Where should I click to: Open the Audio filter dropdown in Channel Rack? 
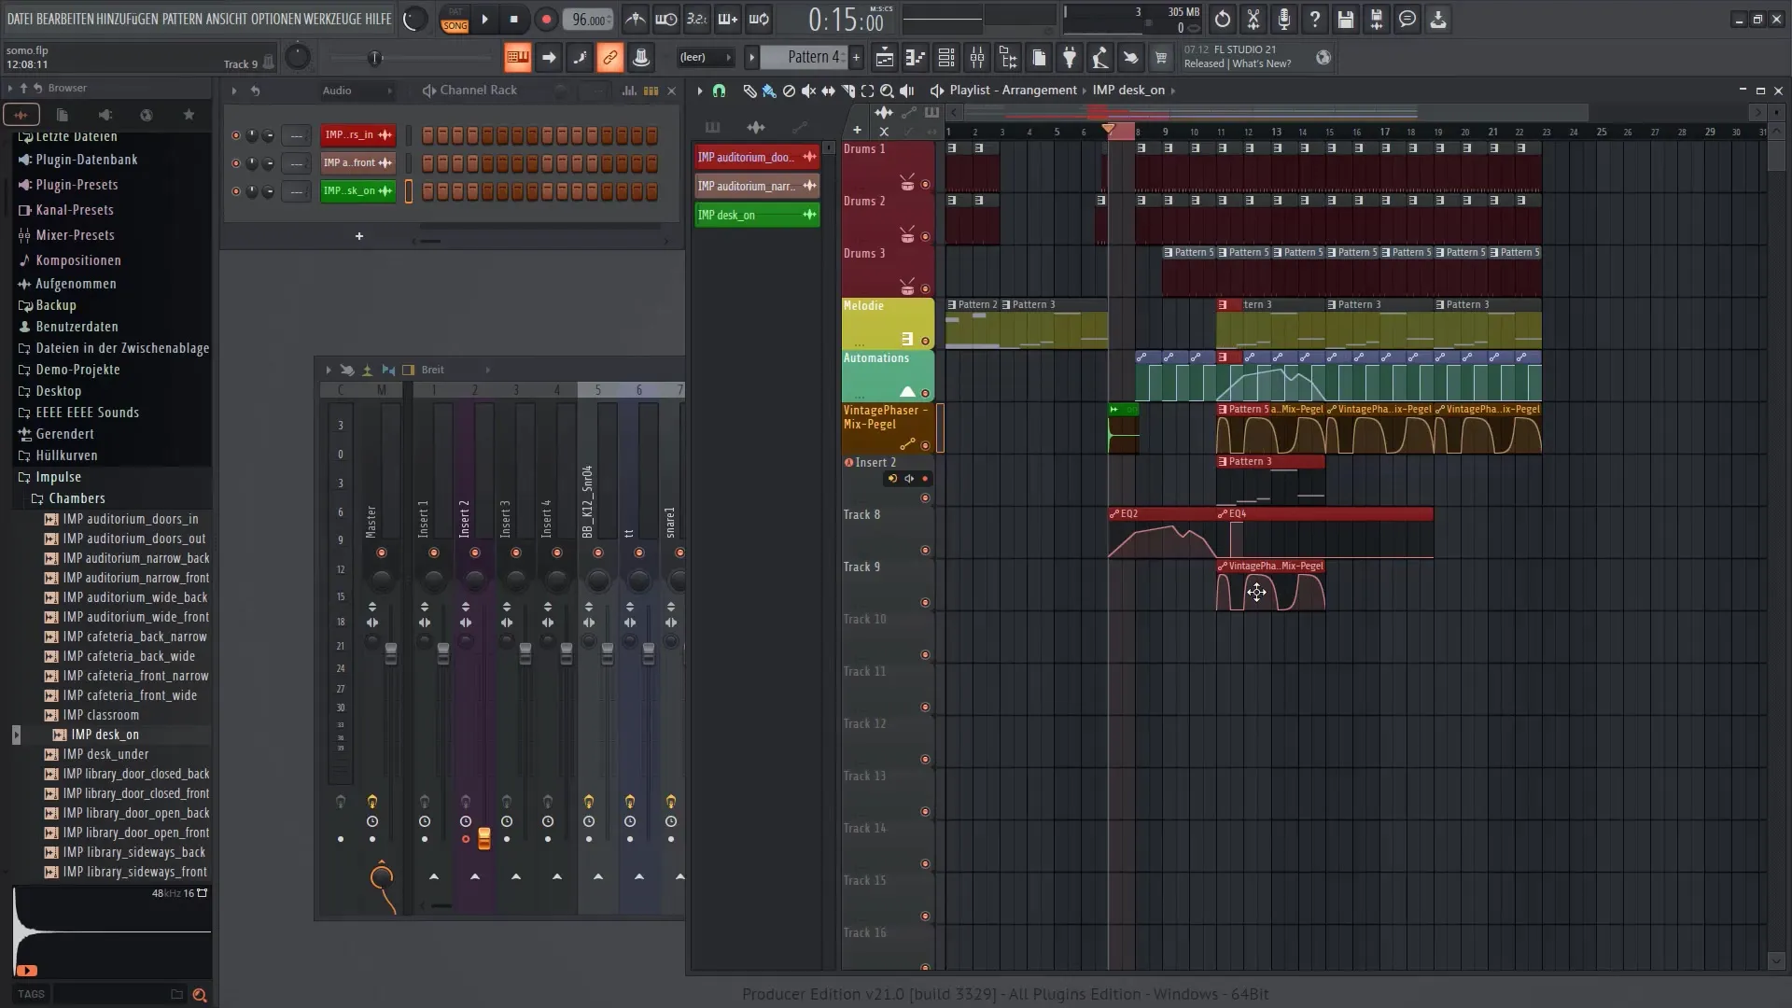357,91
